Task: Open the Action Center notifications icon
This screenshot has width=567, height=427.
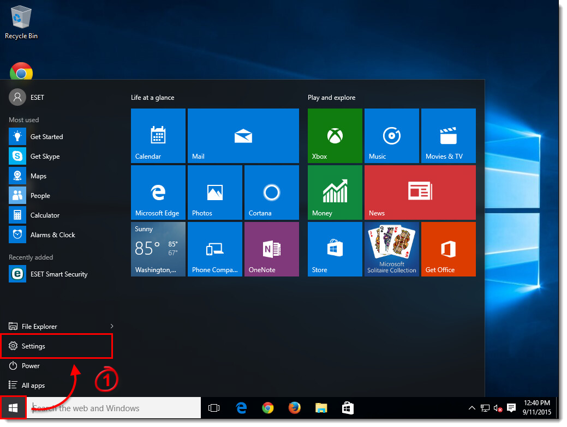Action: [x=511, y=408]
